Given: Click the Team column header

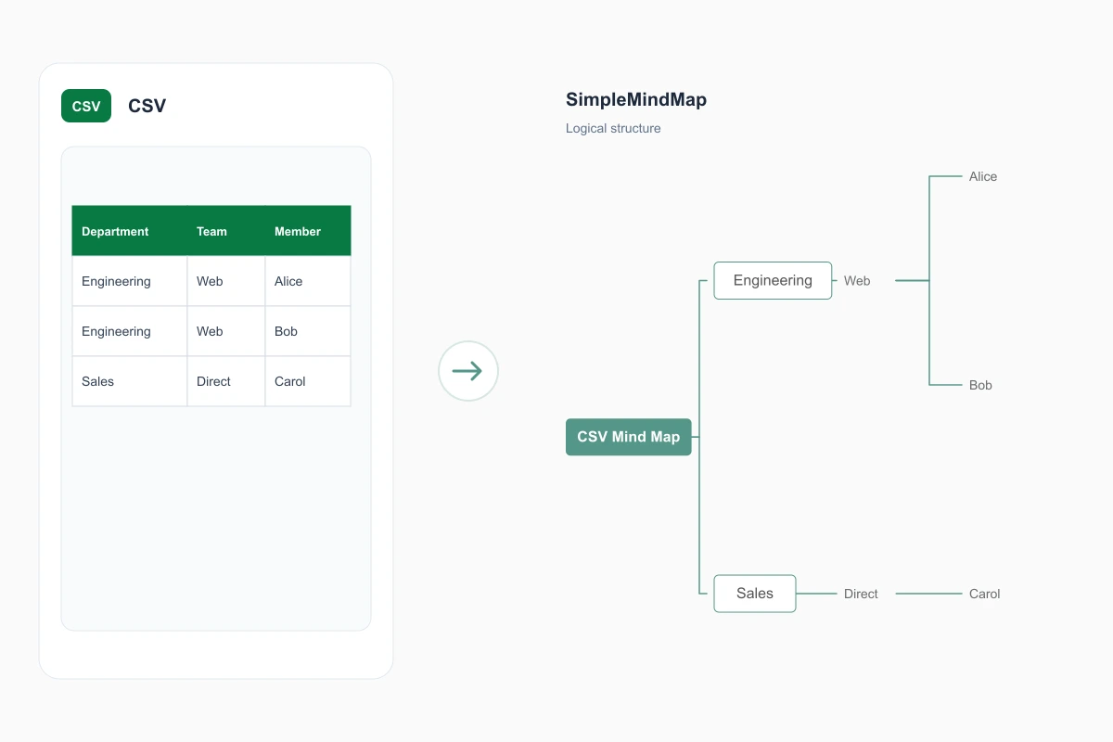Looking at the screenshot, I should click(226, 231).
